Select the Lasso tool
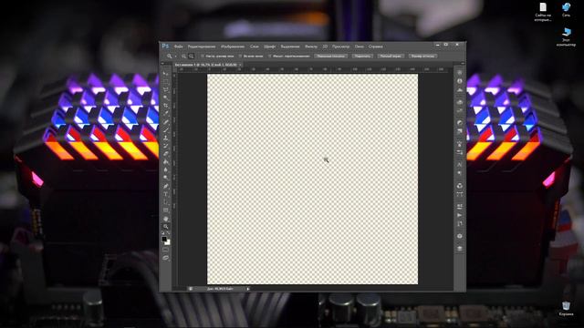This screenshot has width=584, height=328. click(x=166, y=90)
